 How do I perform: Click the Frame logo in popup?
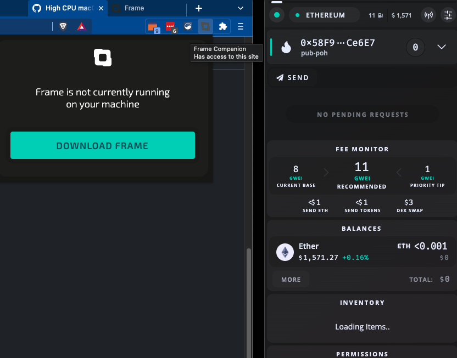pyautogui.click(x=103, y=58)
